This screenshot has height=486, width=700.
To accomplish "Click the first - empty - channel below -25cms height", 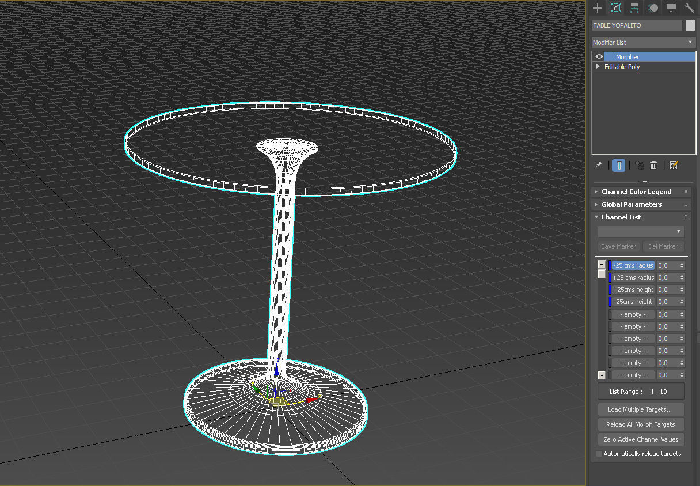I will click(x=633, y=314).
